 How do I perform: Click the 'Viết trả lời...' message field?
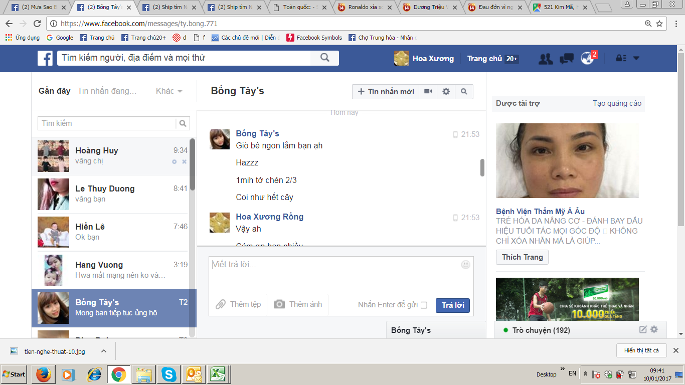[333, 273]
